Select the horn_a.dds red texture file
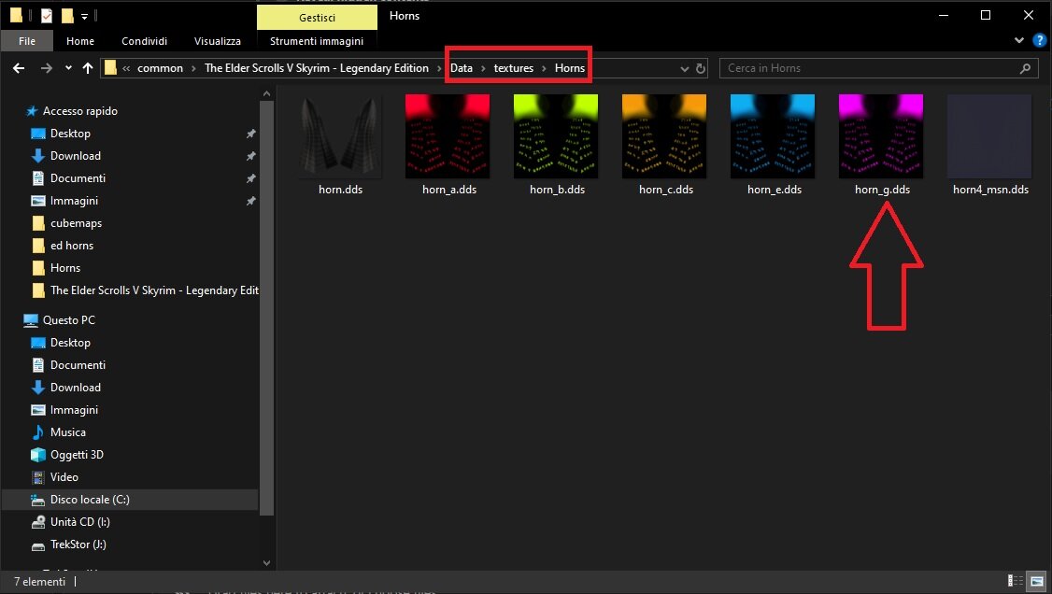Screen dimensions: 1052x594 click(448, 136)
